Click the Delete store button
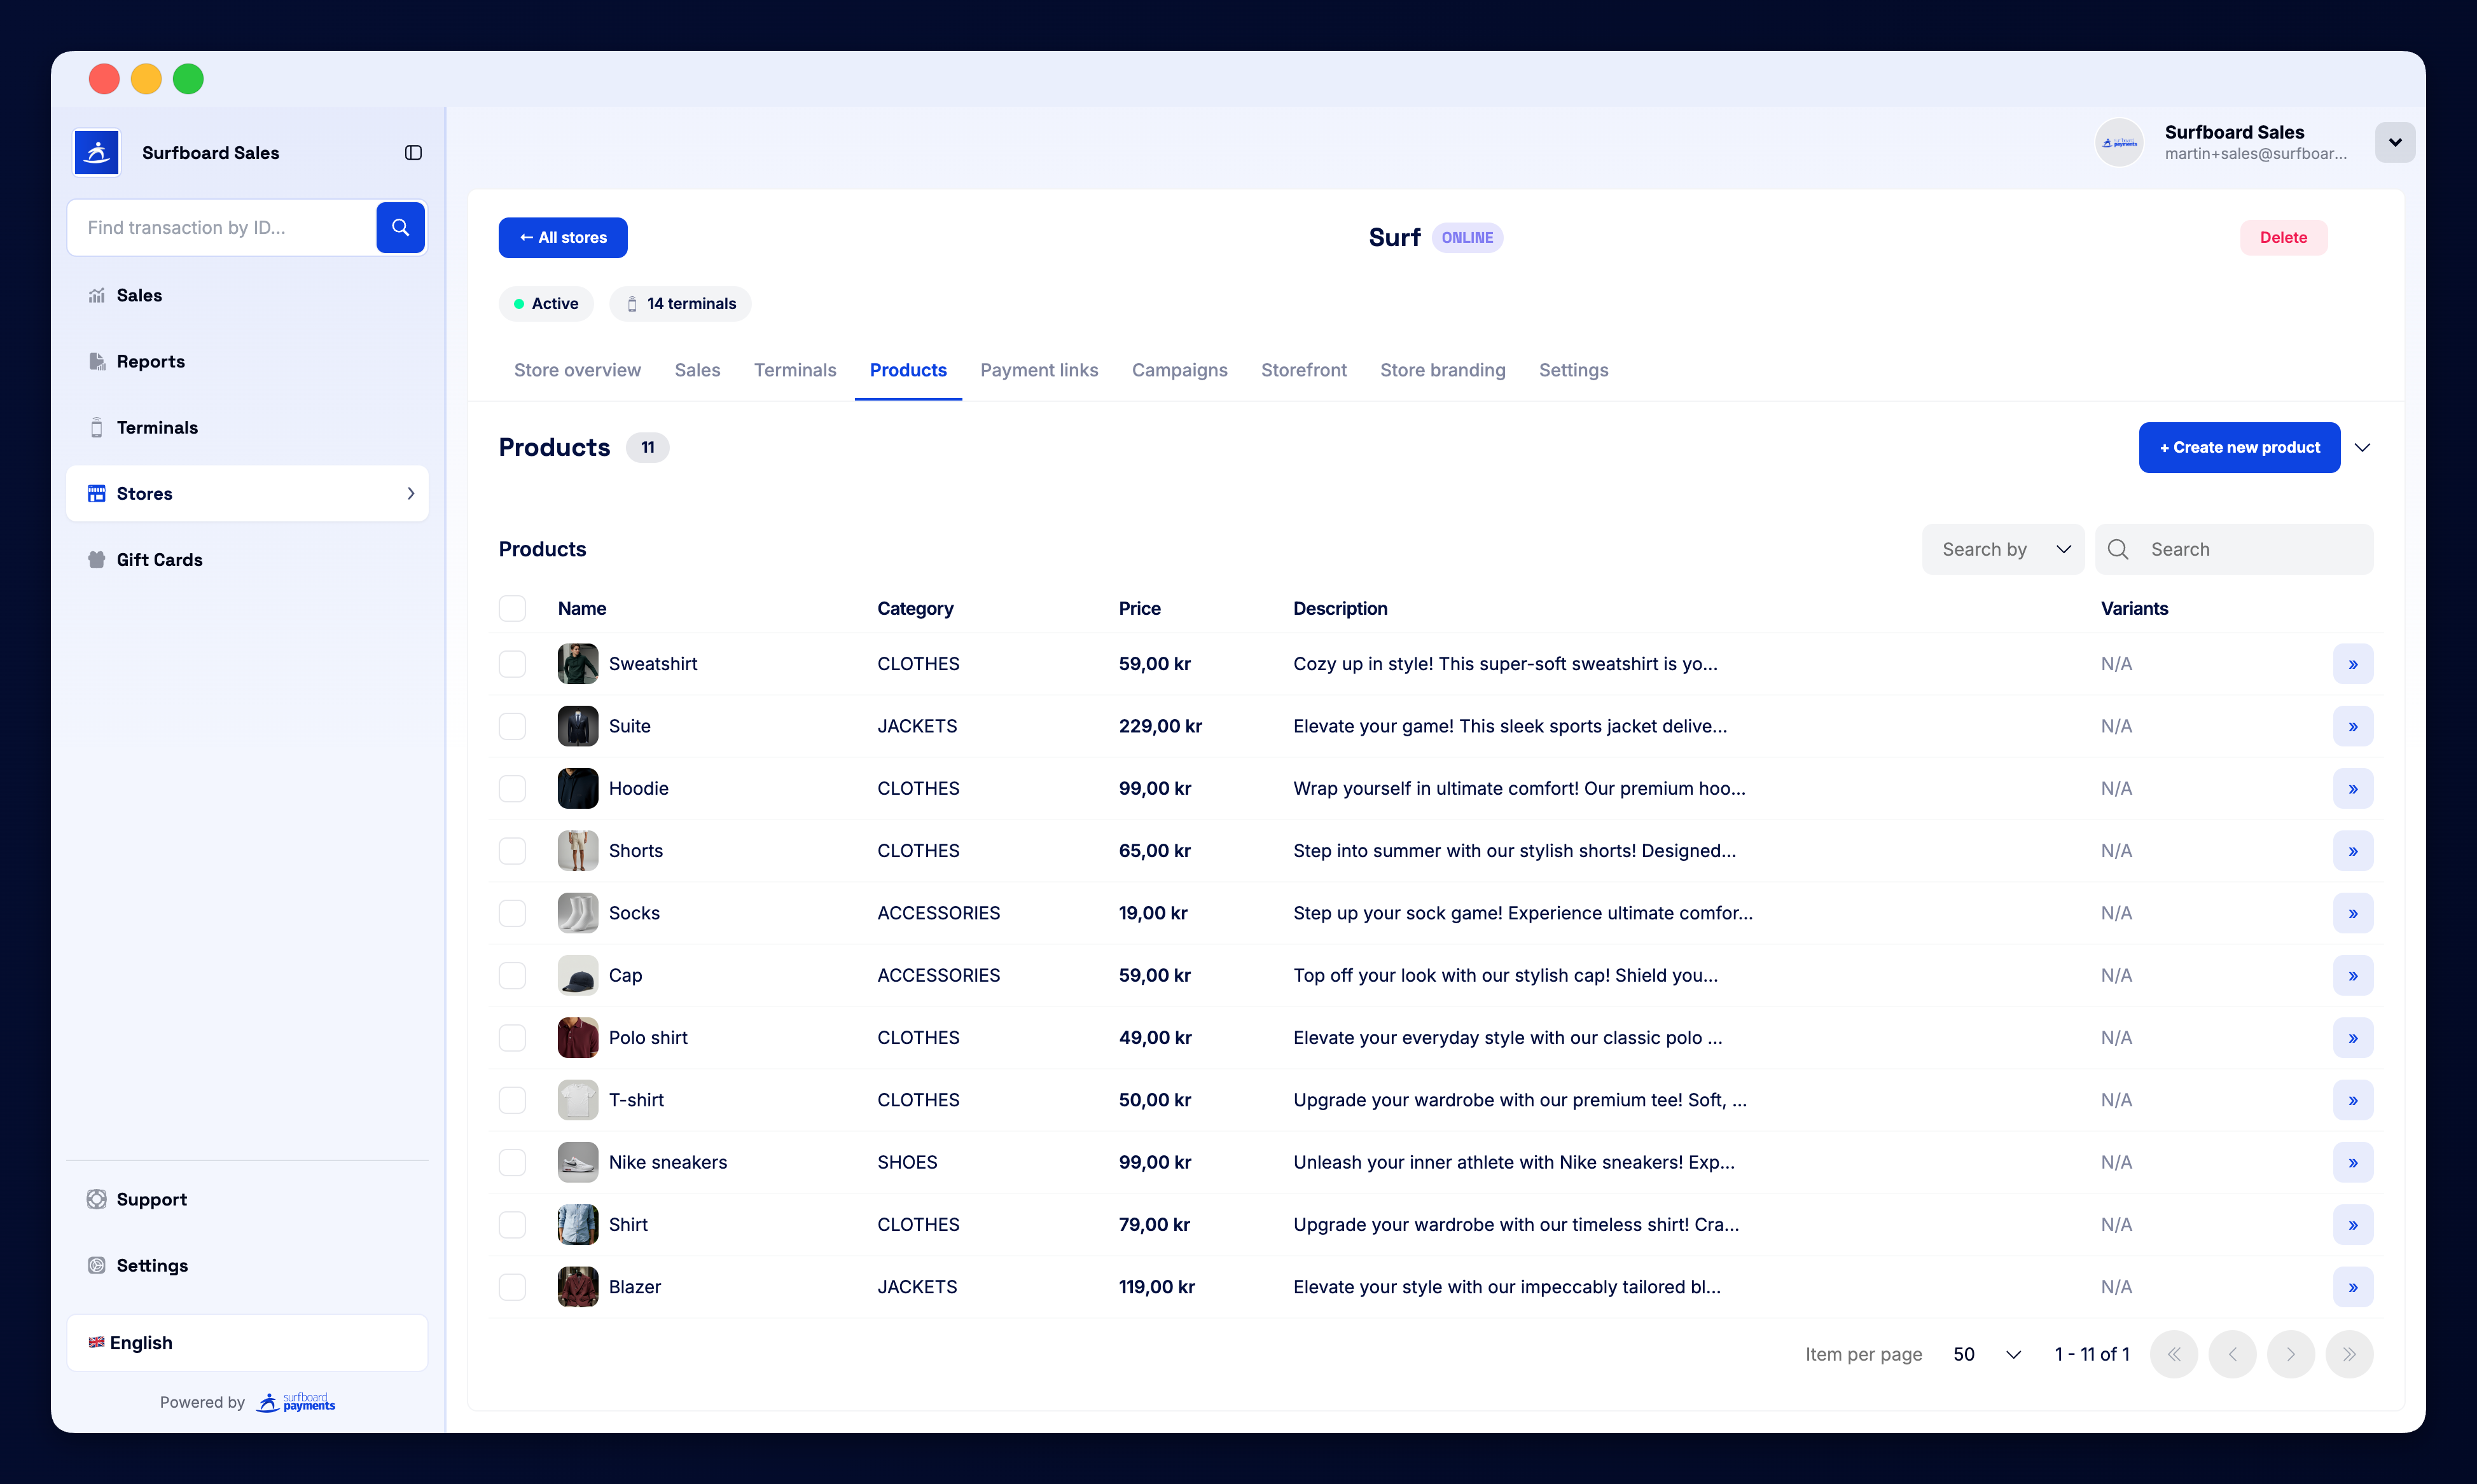Screen dimensions: 2477x1484 click(2283, 237)
